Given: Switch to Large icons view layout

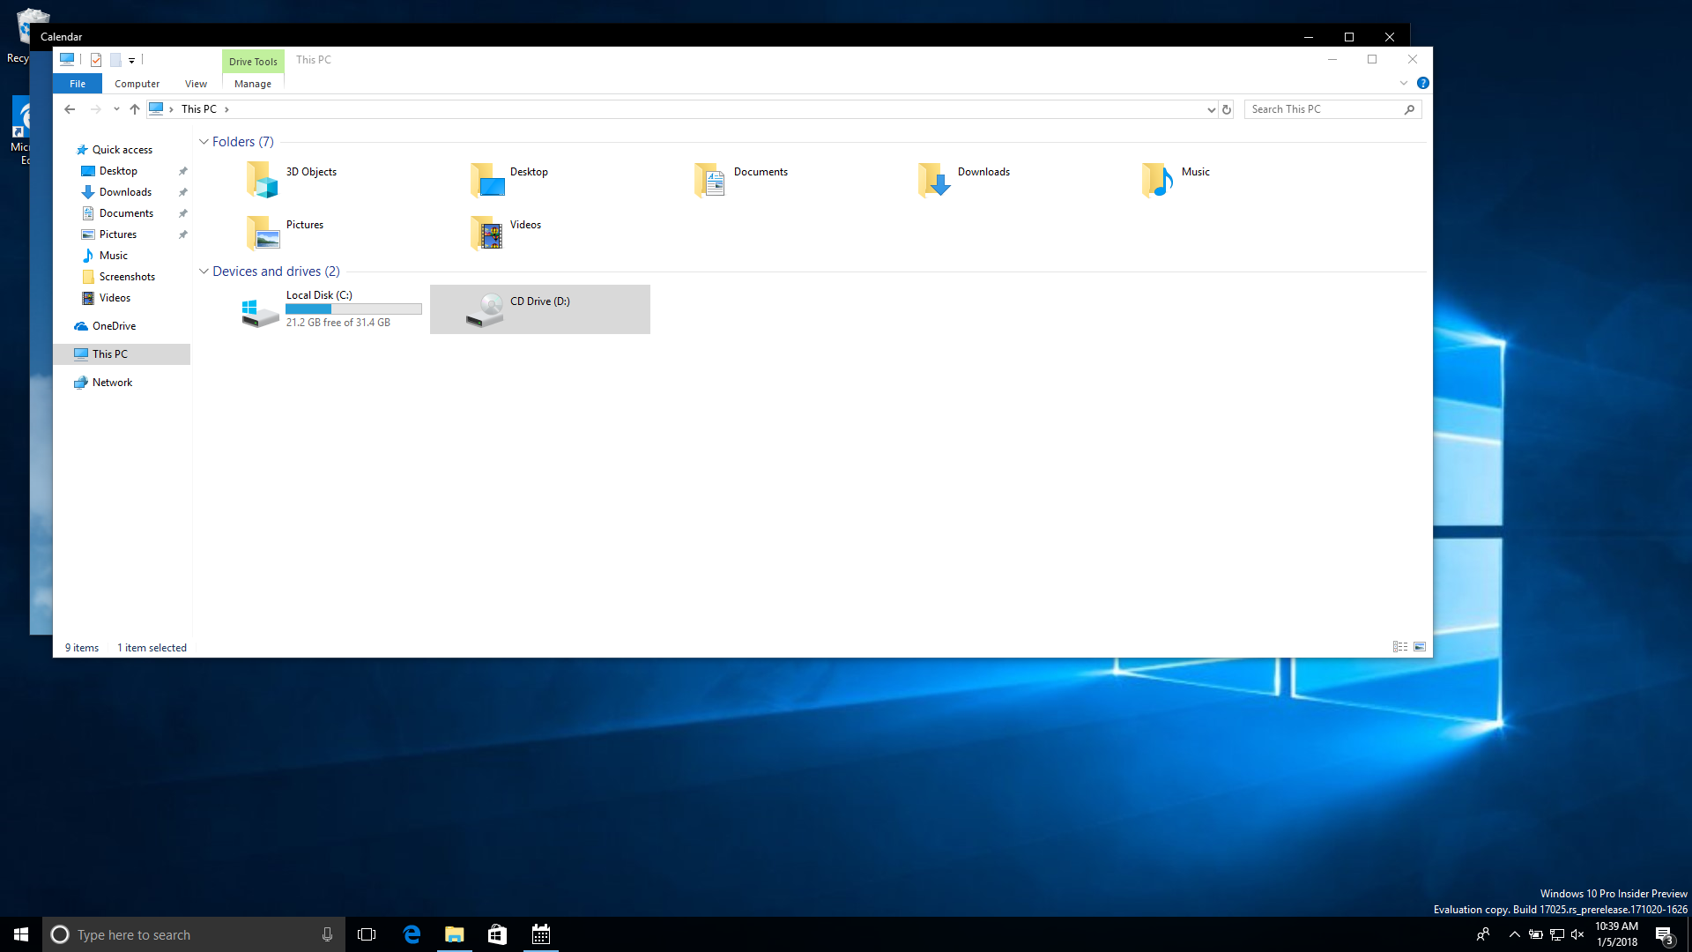Looking at the screenshot, I should pyautogui.click(x=1420, y=647).
